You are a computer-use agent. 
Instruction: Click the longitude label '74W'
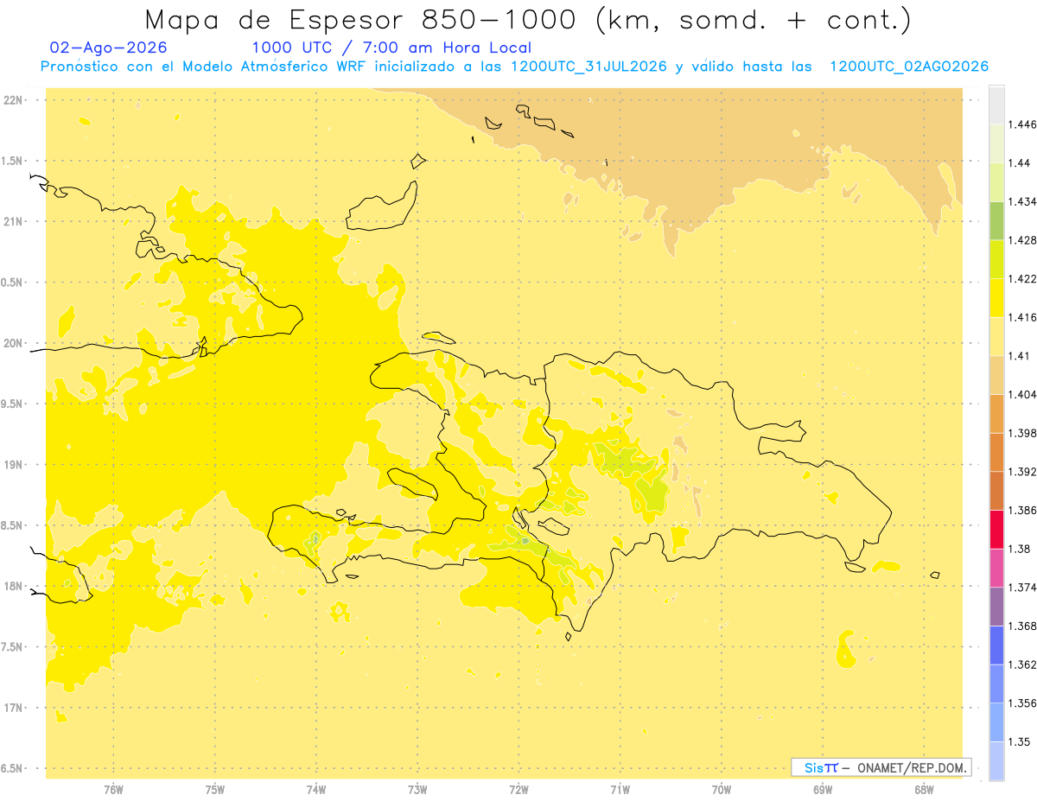[x=316, y=790]
